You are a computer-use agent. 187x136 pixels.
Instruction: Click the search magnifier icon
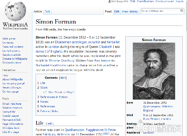[x=181, y=11]
